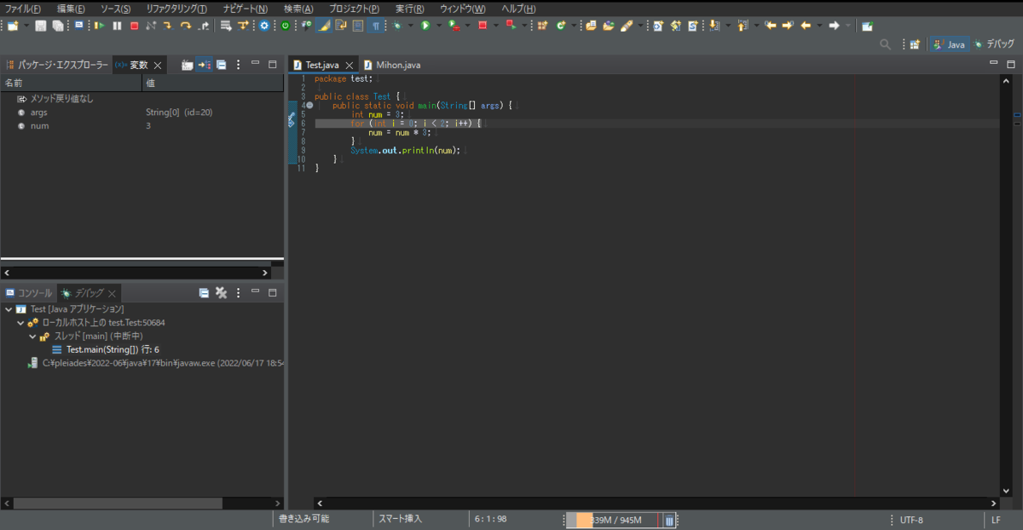
Task: Click the Pin Editor toolbar icon
Action: 867,26
